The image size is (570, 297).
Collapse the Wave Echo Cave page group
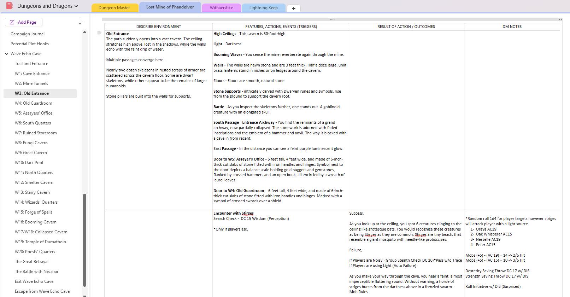(7, 54)
